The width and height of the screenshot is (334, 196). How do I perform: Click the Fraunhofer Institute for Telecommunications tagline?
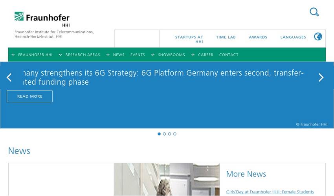[54, 34]
